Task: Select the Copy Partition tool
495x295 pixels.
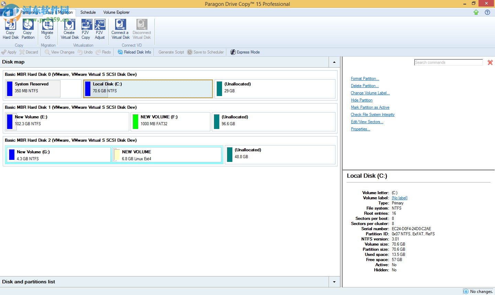Action: (28, 29)
